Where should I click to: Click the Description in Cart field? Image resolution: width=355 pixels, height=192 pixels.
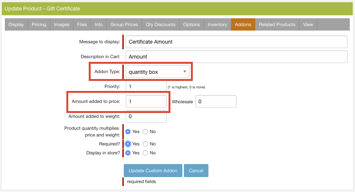(236, 57)
